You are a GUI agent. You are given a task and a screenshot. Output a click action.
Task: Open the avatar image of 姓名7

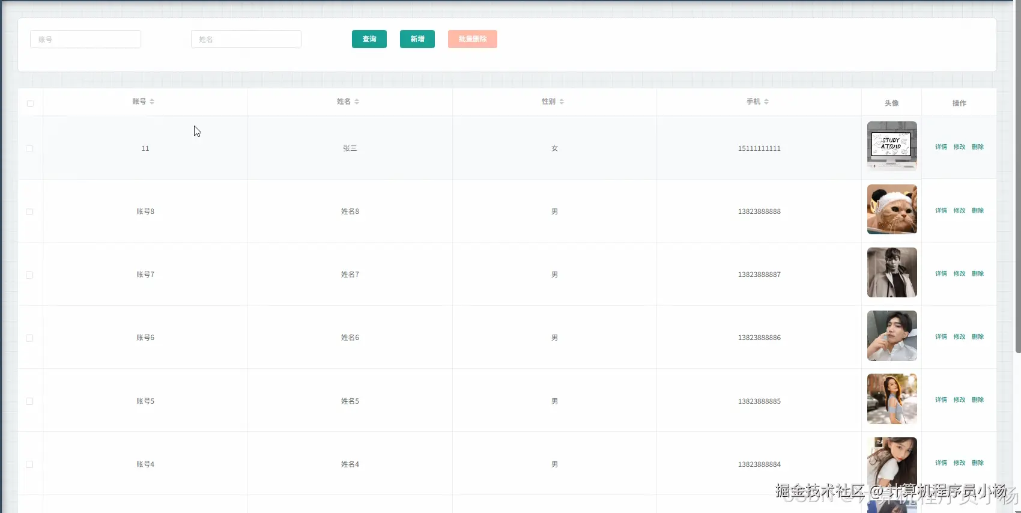[892, 272]
